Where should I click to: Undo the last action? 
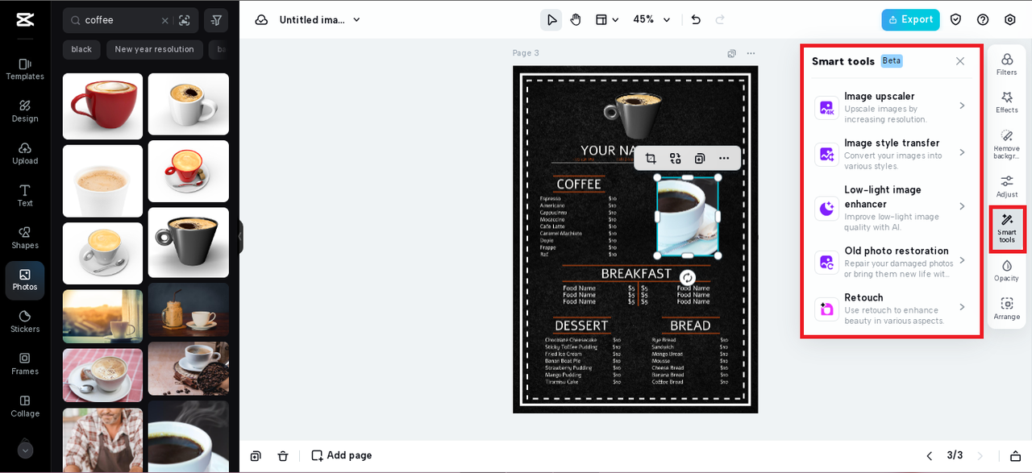point(695,19)
